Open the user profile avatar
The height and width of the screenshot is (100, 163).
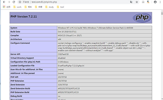point(155,2)
